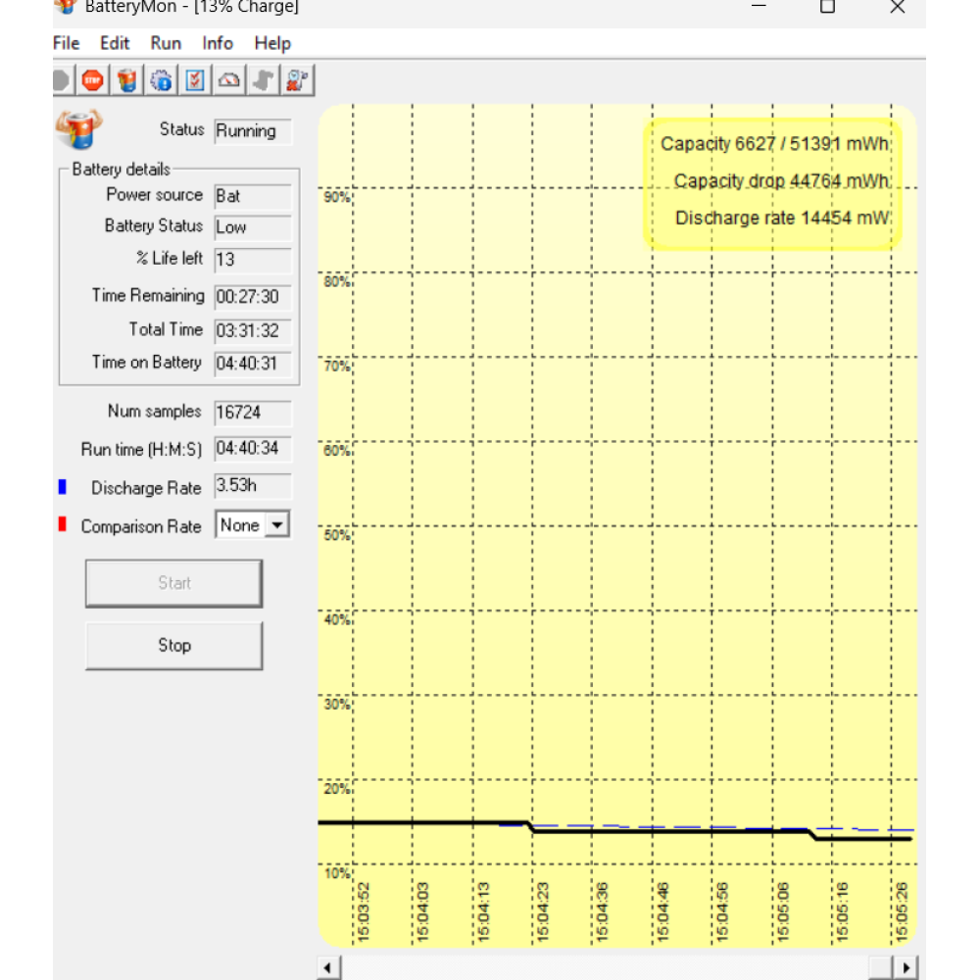The height and width of the screenshot is (980, 980).
Task: Click the Discharge Rate value 3.53h
Action: tap(253, 486)
